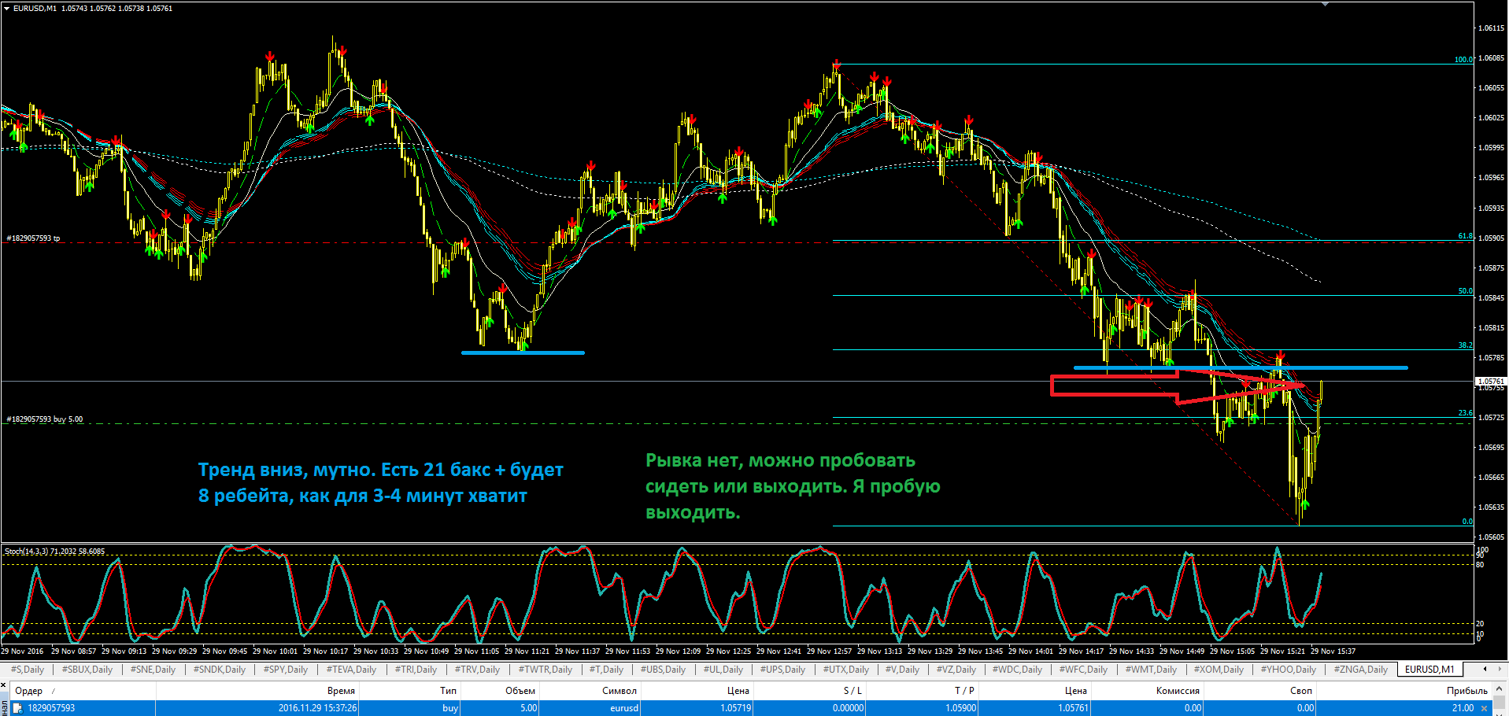
Task: Click the terminal scrollbar up arrow
Action: tap(1500, 690)
